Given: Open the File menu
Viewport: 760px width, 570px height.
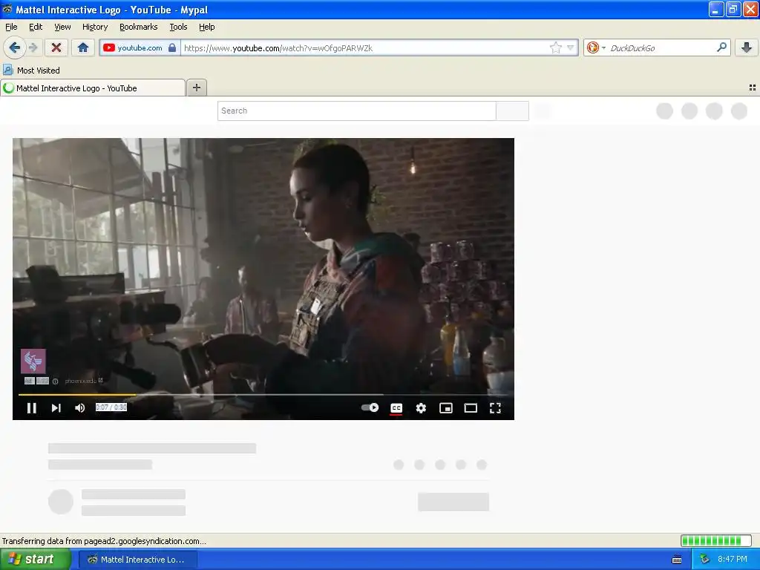Looking at the screenshot, I should 11,27.
